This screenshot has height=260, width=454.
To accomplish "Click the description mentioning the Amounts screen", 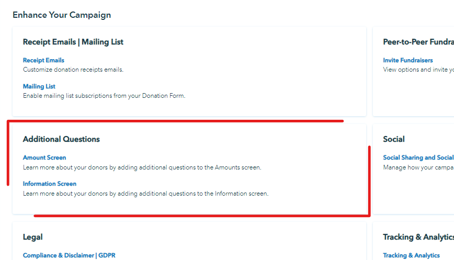I will (142, 167).
